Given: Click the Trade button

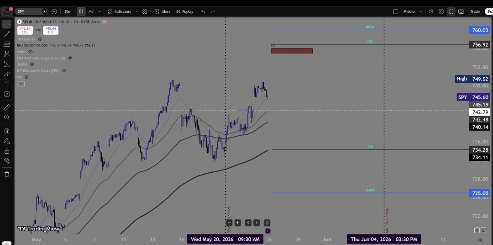Looking at the screenshot, I should 475,11.
